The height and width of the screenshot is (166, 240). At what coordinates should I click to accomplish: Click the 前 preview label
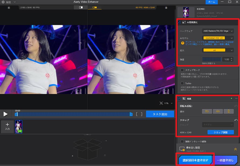tap(9, 8)
